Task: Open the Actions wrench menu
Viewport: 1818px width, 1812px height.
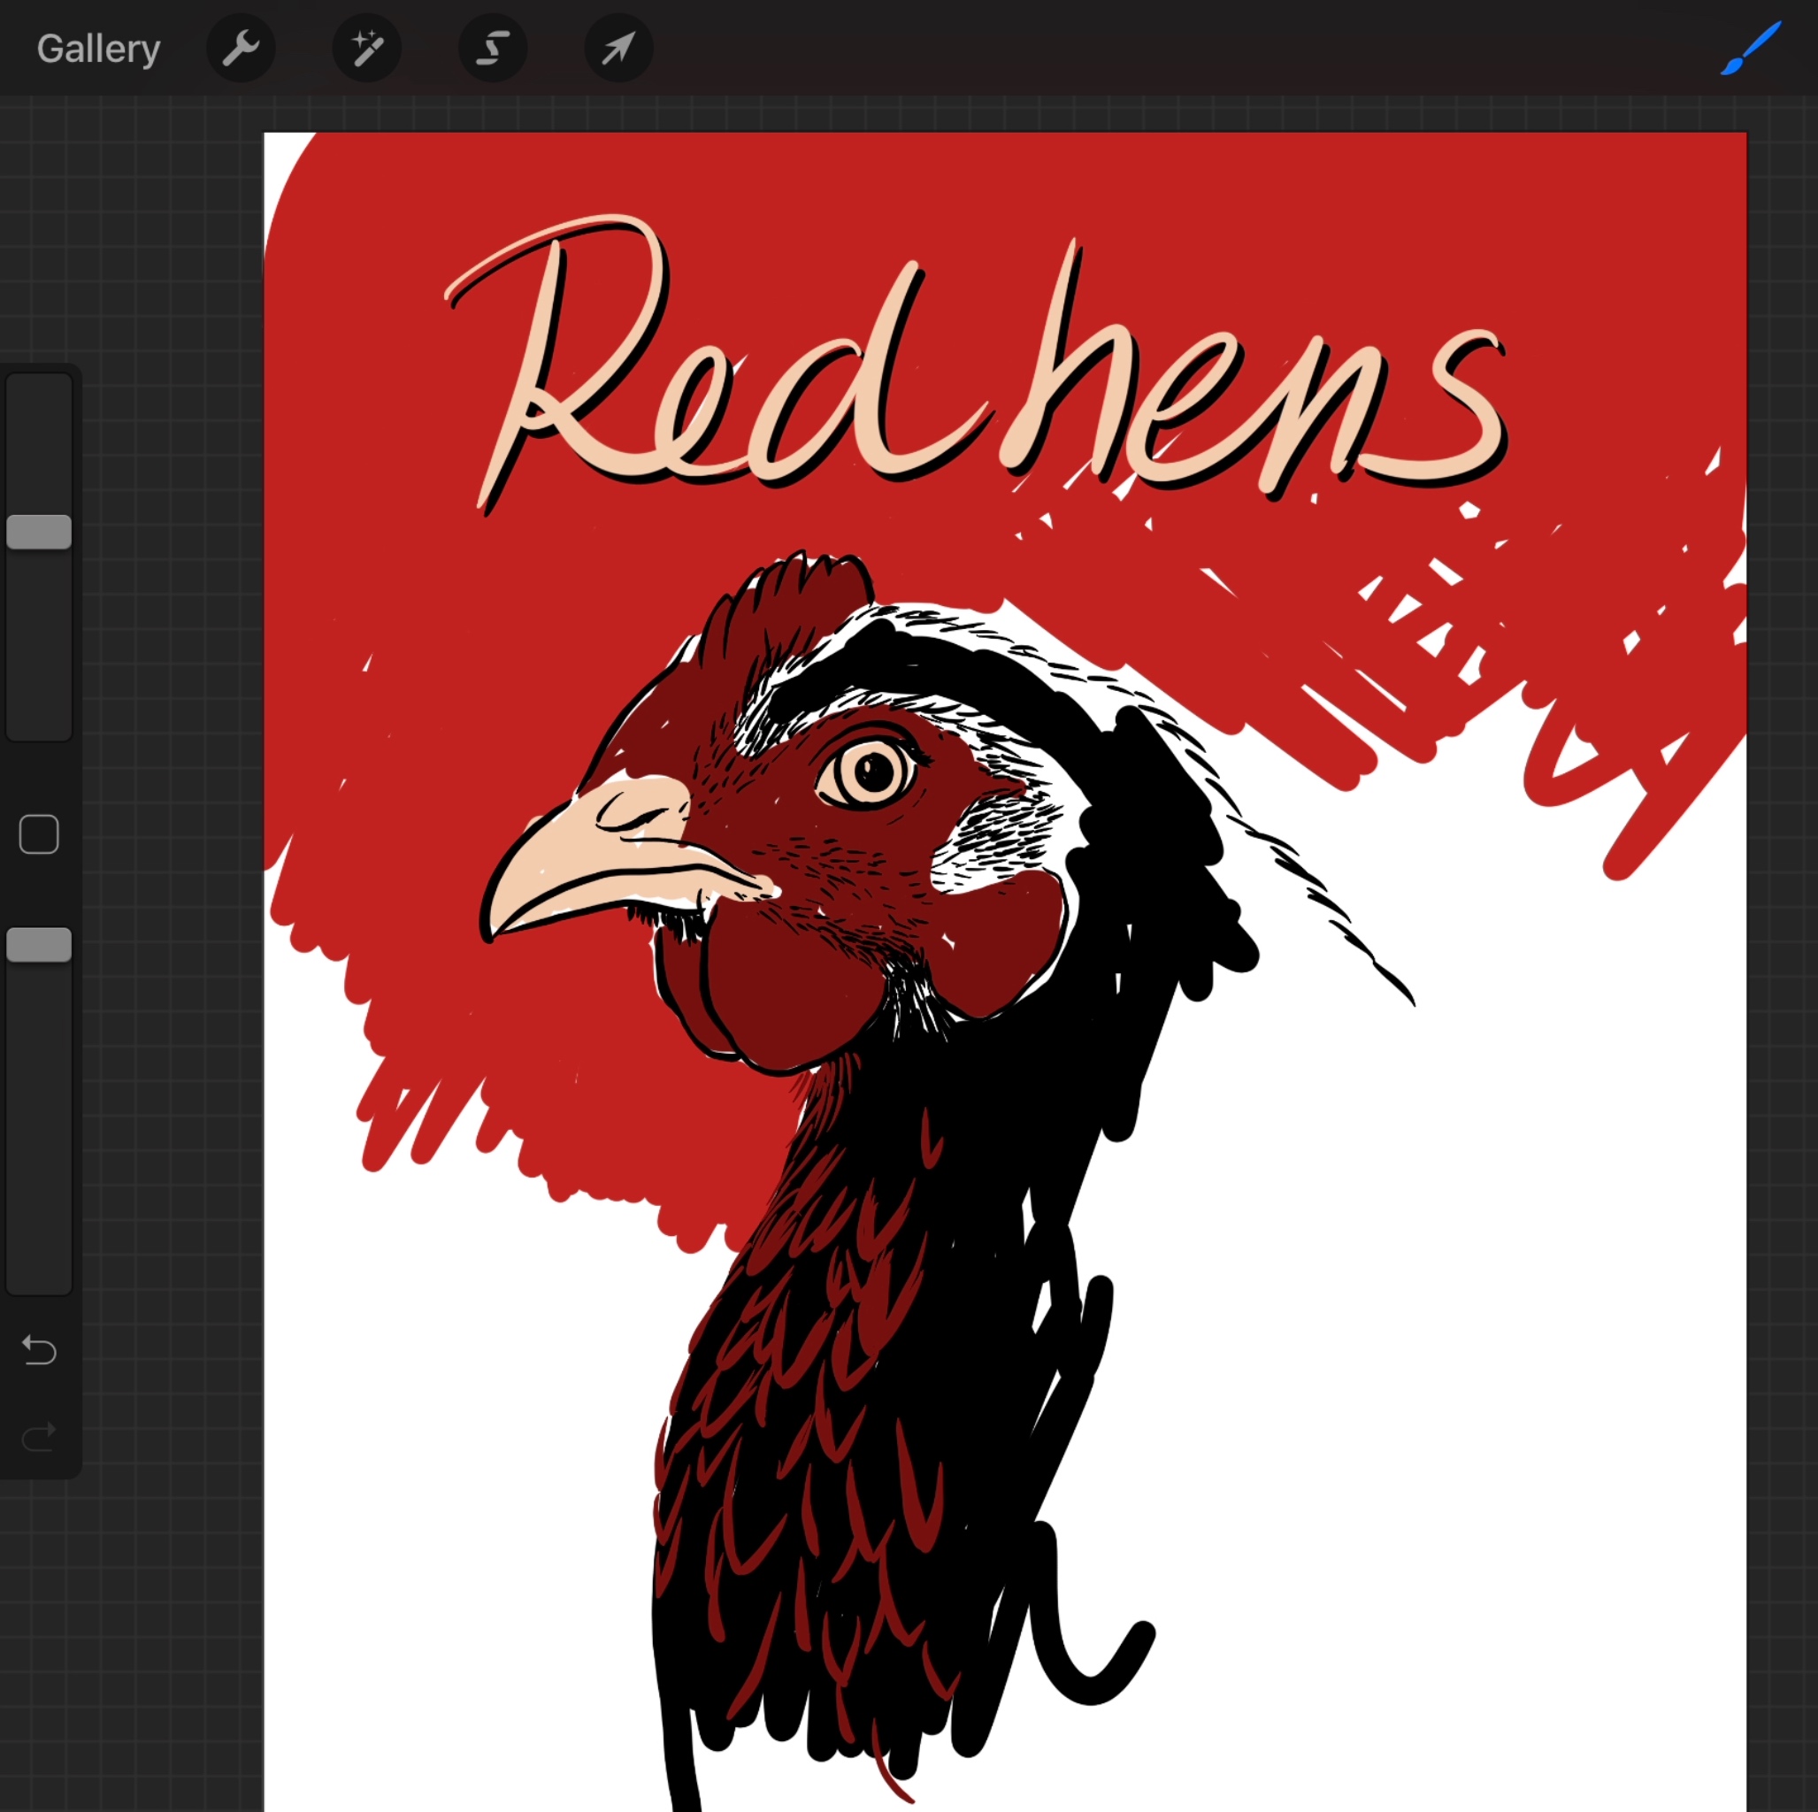Action: 241,48
